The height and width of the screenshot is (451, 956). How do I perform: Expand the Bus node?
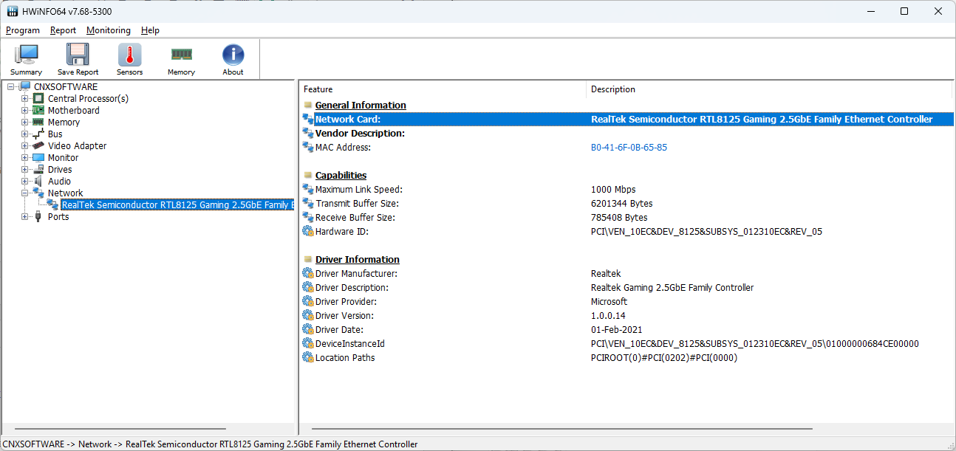pyautogui.click(x=25, y=134)
